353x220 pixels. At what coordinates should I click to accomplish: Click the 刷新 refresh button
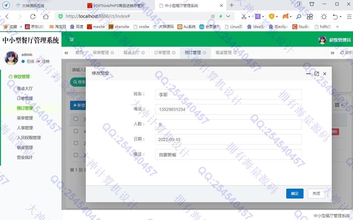coord(347,53)
